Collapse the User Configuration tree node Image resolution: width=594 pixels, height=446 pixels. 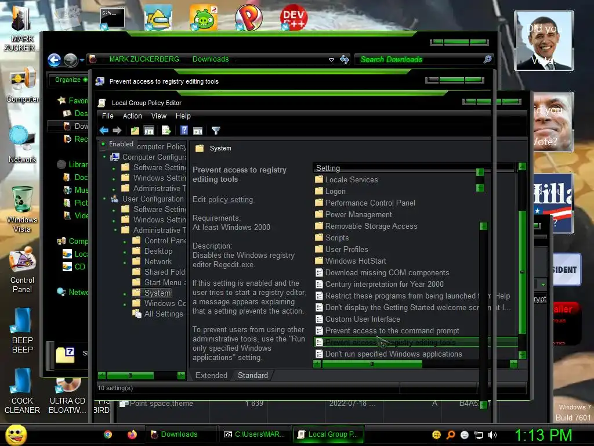[x=105, y=199]
